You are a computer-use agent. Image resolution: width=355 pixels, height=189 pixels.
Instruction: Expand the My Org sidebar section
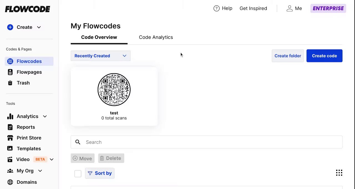click(40, 171)
